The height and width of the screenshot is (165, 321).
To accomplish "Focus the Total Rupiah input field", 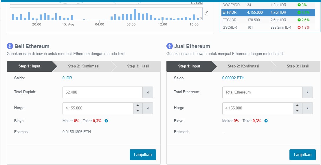I will [102, 92].
